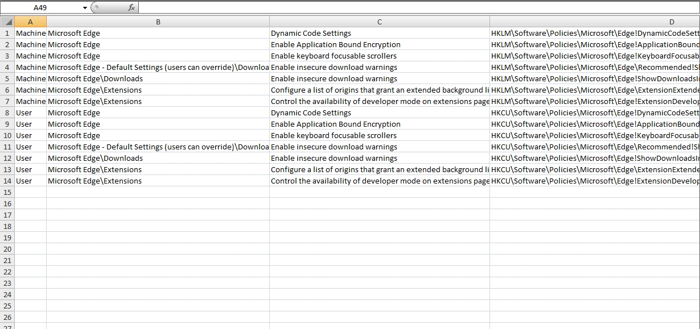The width and height of the screenshot is (700, 329).
Task: Select row 15 header
Action: [7, 192]
